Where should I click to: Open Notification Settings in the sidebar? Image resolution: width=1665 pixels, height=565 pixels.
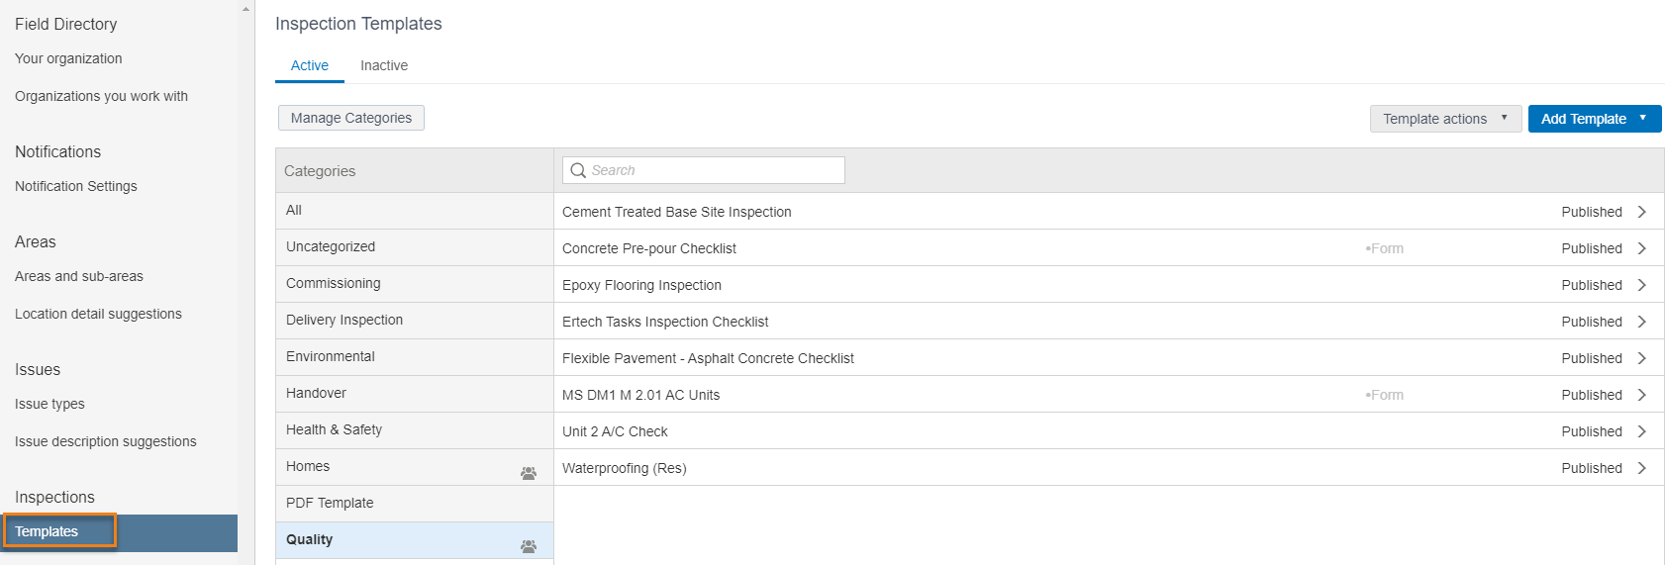coord(76,186)
